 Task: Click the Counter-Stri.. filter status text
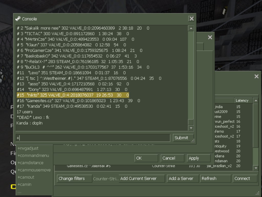(x=105, y=179)
